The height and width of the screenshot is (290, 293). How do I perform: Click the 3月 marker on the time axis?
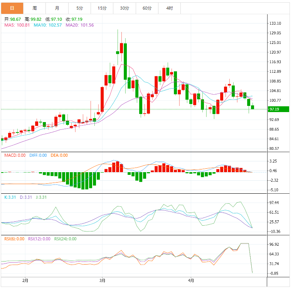(102, 280)
